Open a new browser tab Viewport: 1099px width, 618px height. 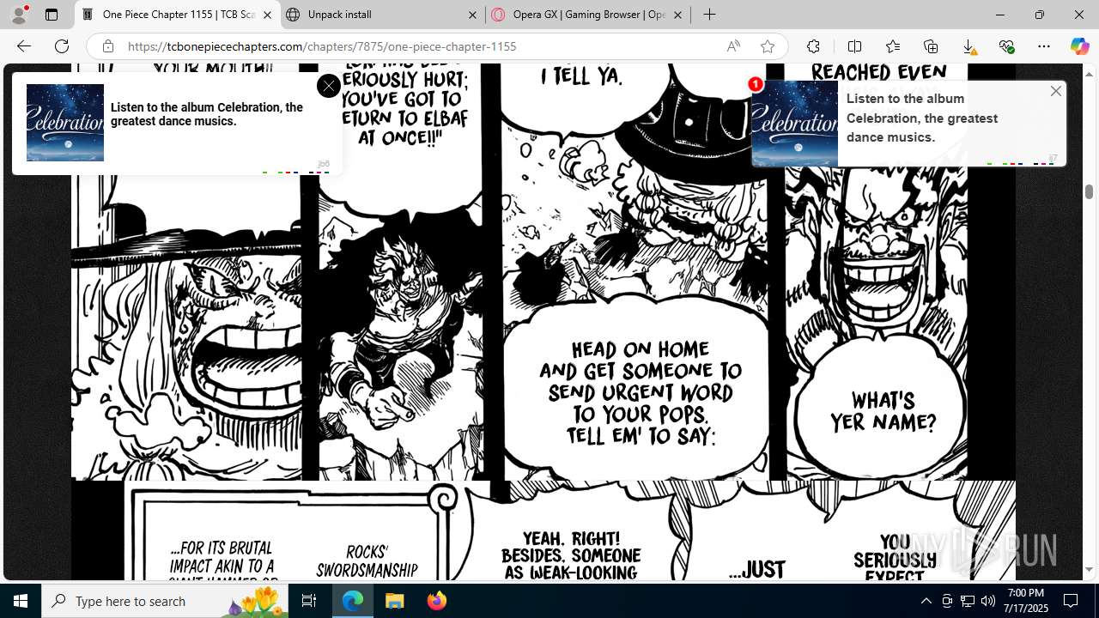point(709,15)
